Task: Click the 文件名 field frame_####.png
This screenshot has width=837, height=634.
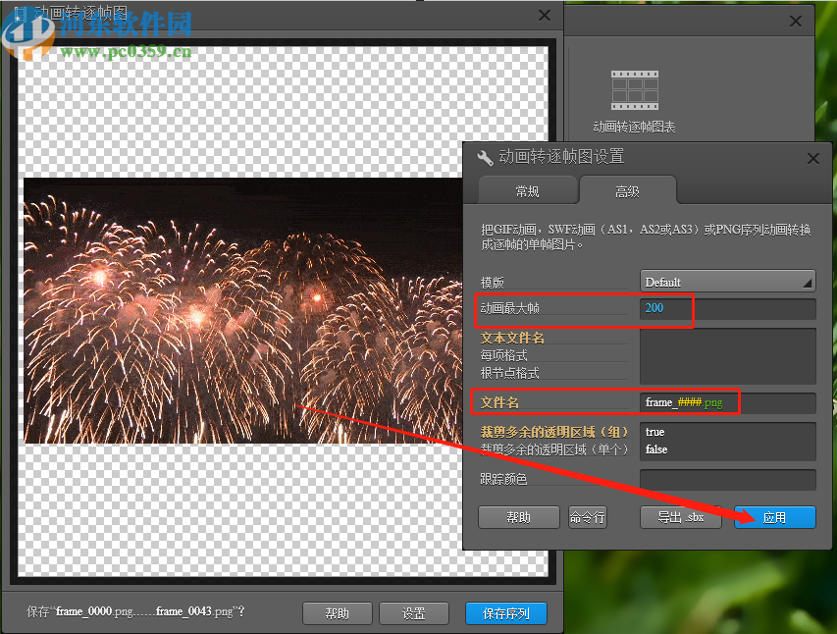Action: click(727, 402)
